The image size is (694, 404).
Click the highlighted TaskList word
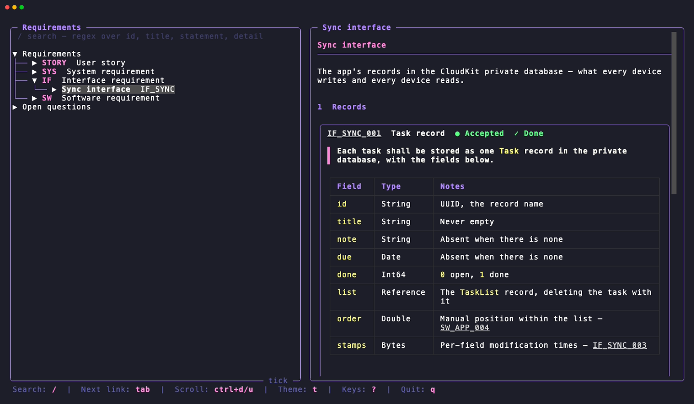pyautogui.click(x=480, y=292)
